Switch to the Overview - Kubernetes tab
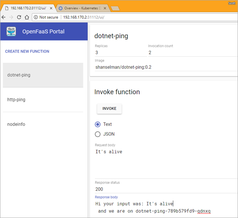This screenshot has width=238, height=218. [x=83, y=8]
